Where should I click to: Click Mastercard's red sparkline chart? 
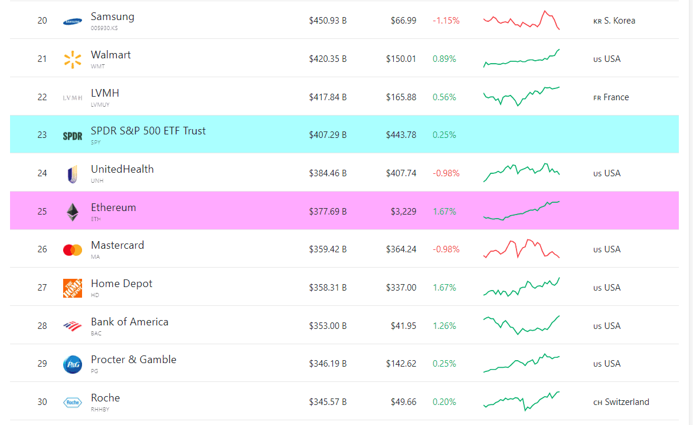[x=521, y=249]
